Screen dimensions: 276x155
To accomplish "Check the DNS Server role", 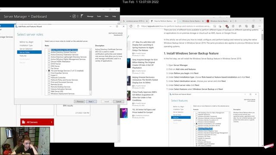I will [x=49, y=66].
